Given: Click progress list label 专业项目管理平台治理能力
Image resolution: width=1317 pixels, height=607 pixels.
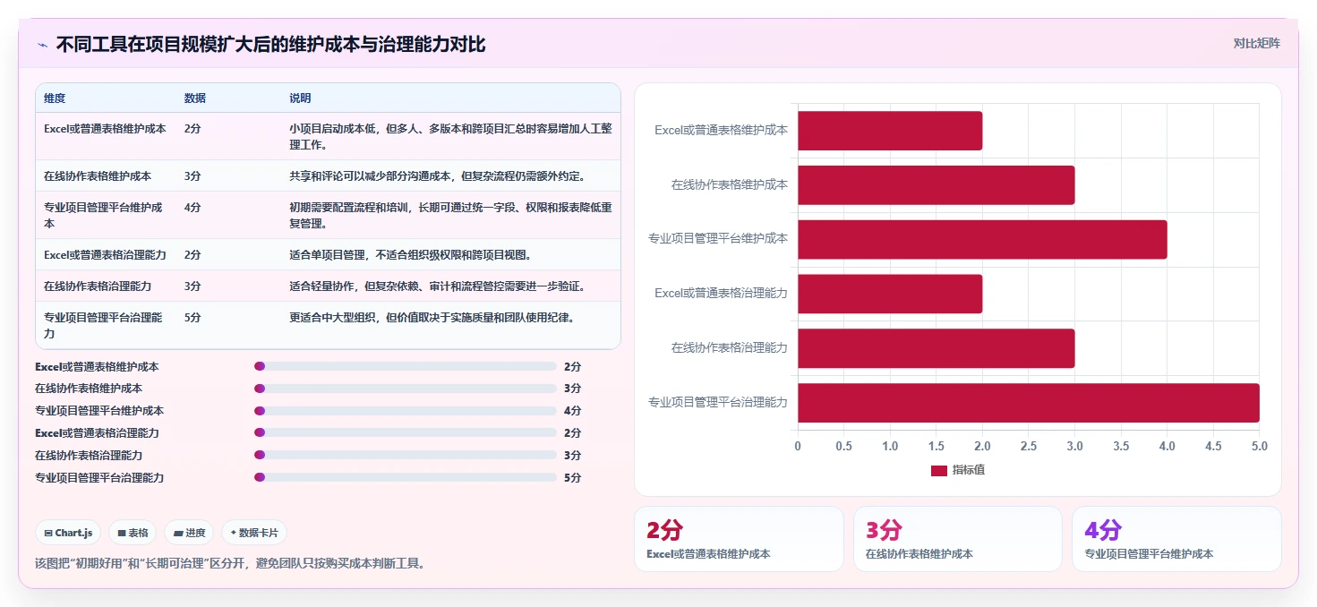Looking at the screenshot, I should click(x=99, y=477).
